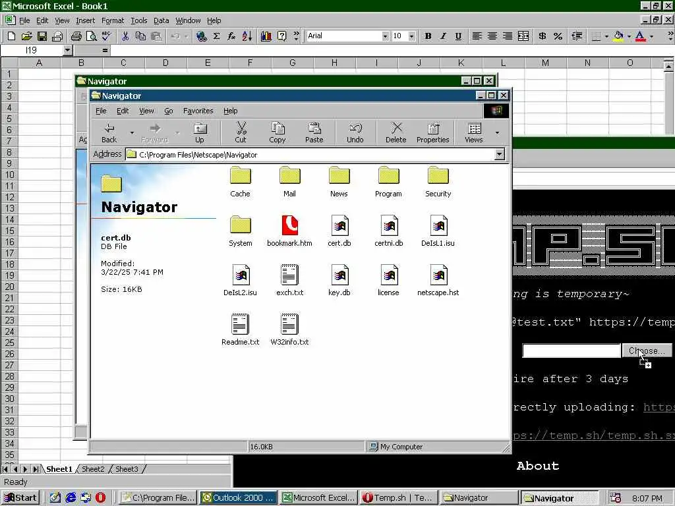Launch Opera from the quick launch bar

(101, 498)
